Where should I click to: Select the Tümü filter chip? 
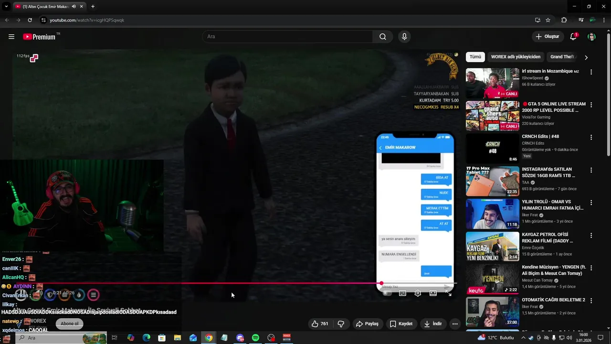point(475,57)
